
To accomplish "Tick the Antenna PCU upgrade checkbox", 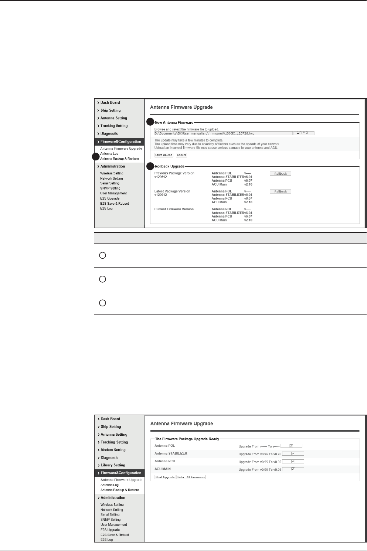I will pos(293,462).
